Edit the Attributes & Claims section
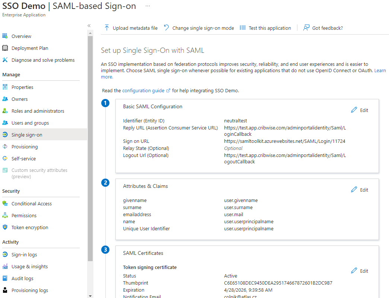The width and height of the screenshot is (389, 298). point(360,190)
